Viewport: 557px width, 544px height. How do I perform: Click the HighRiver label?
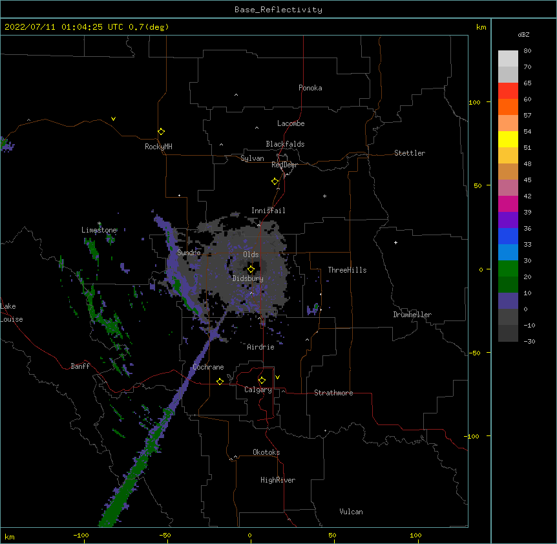pos(278,480)
